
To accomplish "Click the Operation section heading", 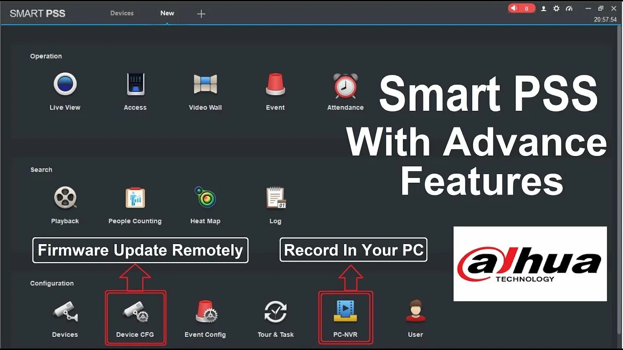I will coord(46,56).
